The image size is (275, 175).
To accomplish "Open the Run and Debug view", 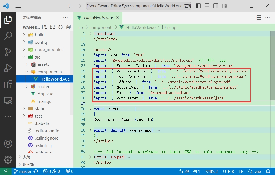I will (x=8, y=68).
